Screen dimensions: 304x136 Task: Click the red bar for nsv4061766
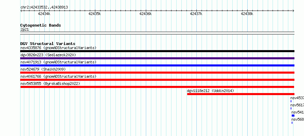(157, 80)
